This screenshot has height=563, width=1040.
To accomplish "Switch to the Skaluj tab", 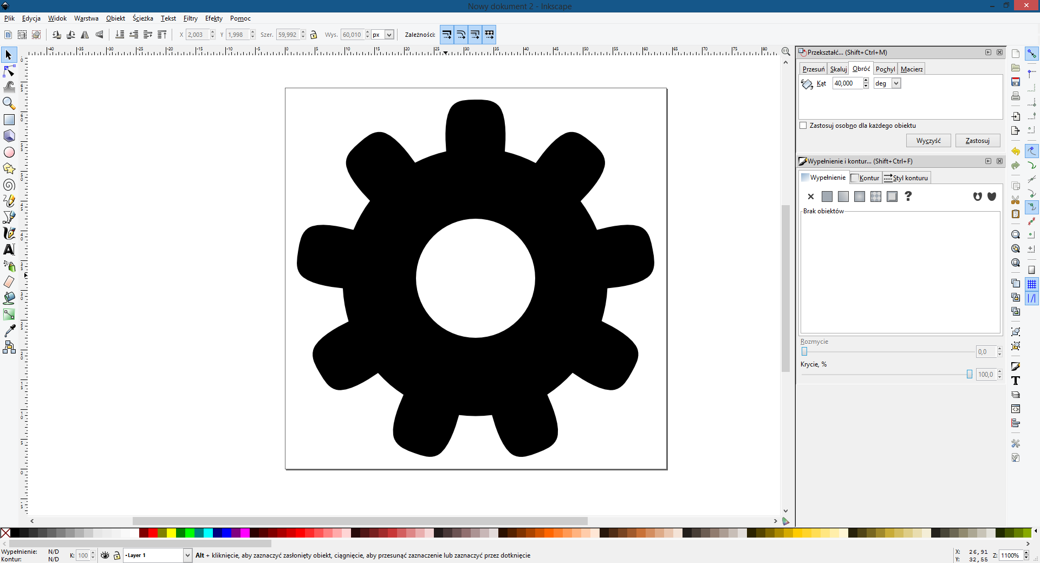I will 838,69.
